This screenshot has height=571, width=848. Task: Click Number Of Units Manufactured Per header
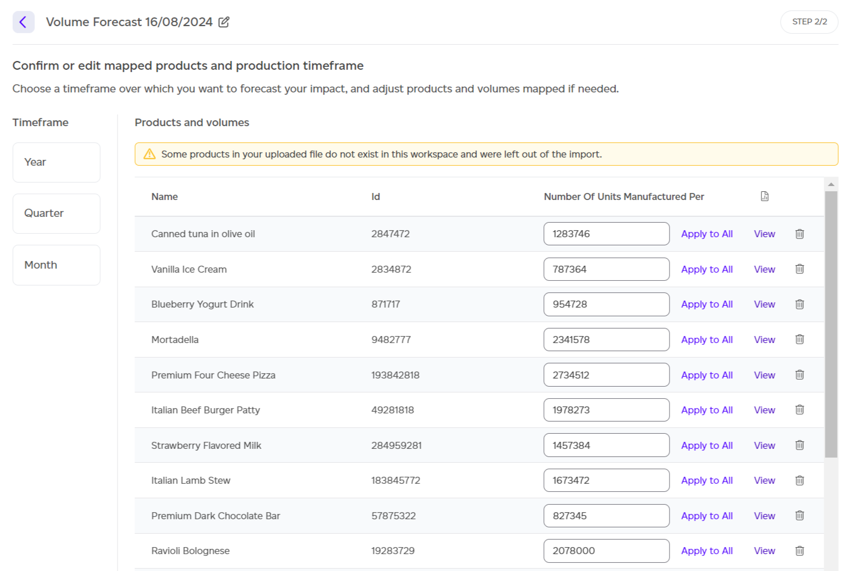click(x=624, y=197)
